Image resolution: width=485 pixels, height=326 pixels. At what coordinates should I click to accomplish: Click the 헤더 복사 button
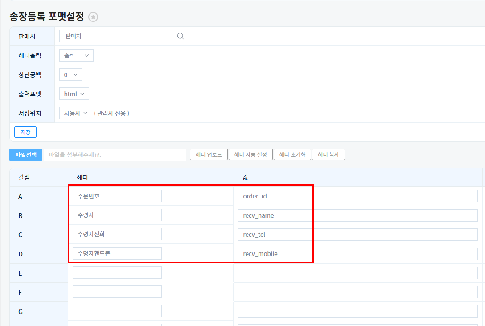click(328, 154)
